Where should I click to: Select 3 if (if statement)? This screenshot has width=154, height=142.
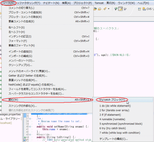pyautogui.click(x=123, y=115)
